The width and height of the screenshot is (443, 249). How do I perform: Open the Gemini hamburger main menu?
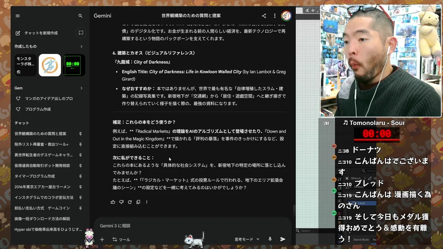click(18, 16)
